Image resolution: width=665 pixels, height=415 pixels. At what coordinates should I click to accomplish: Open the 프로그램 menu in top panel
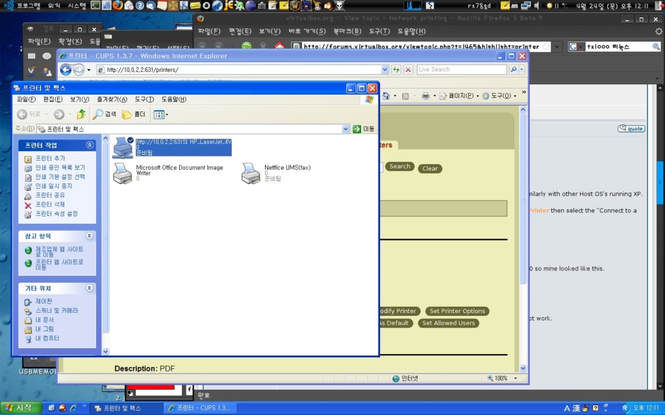click(29, 5)
